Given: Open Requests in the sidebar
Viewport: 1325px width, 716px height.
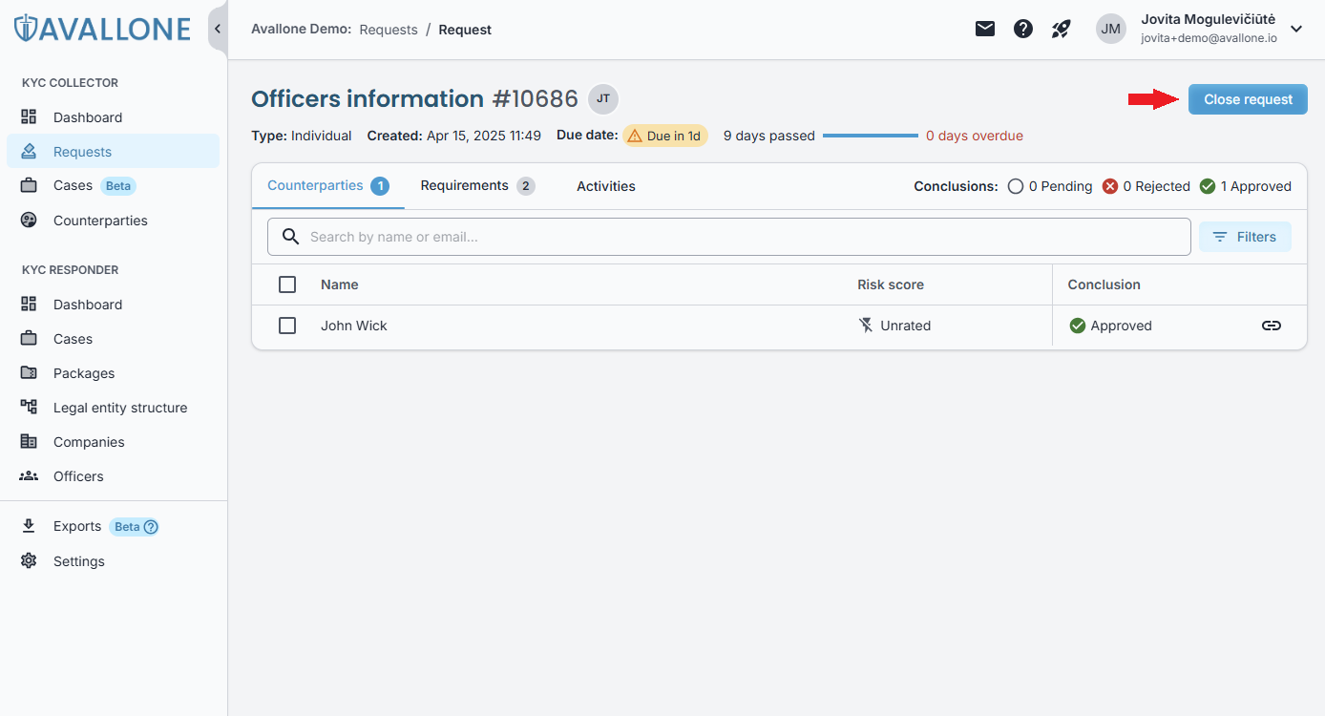Looking at the screenshot, I should 113,152.
